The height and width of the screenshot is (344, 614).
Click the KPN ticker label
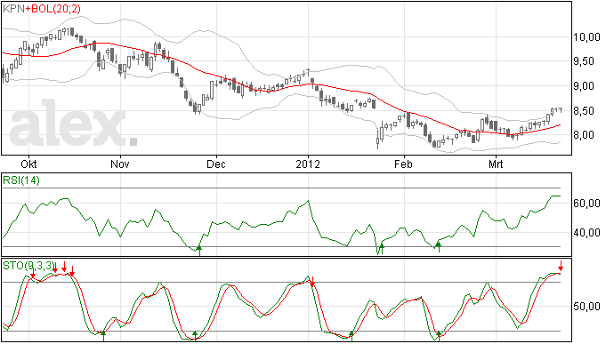(x=14, y=9)
